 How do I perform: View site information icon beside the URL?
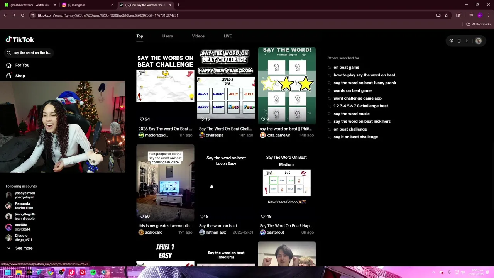coord(33,15)
